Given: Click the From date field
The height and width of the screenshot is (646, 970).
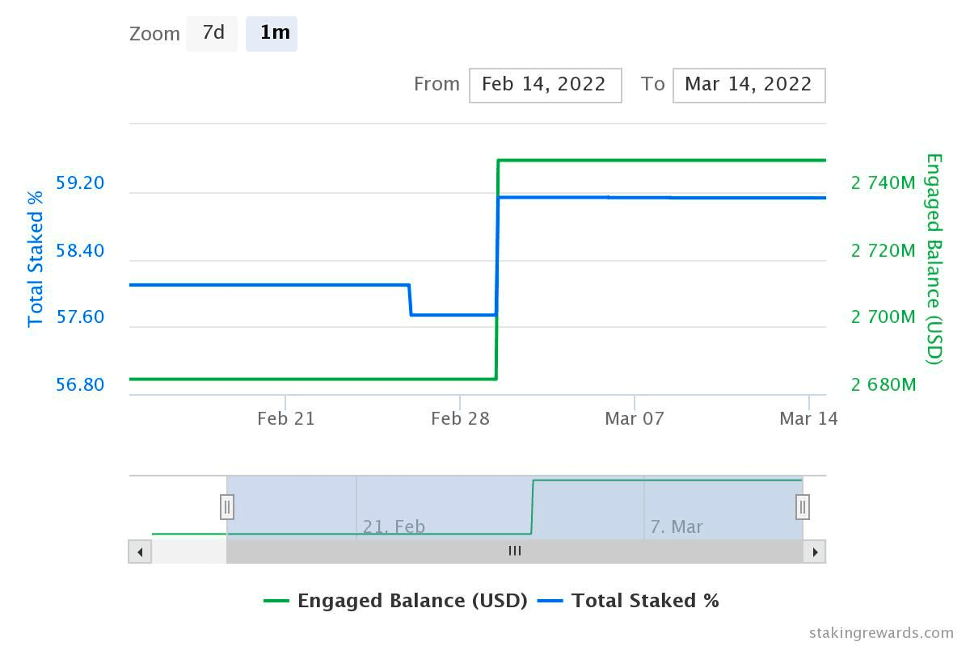Looking at the screenshot, I should click(545, 85).
